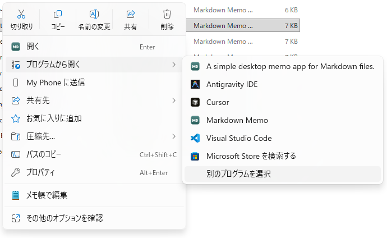The height and width of the screenshot is (238, 387).
Task: Click the Notepad icon beside メモ帳で編集
Action: pyautogui.click(x=16, y=195)
